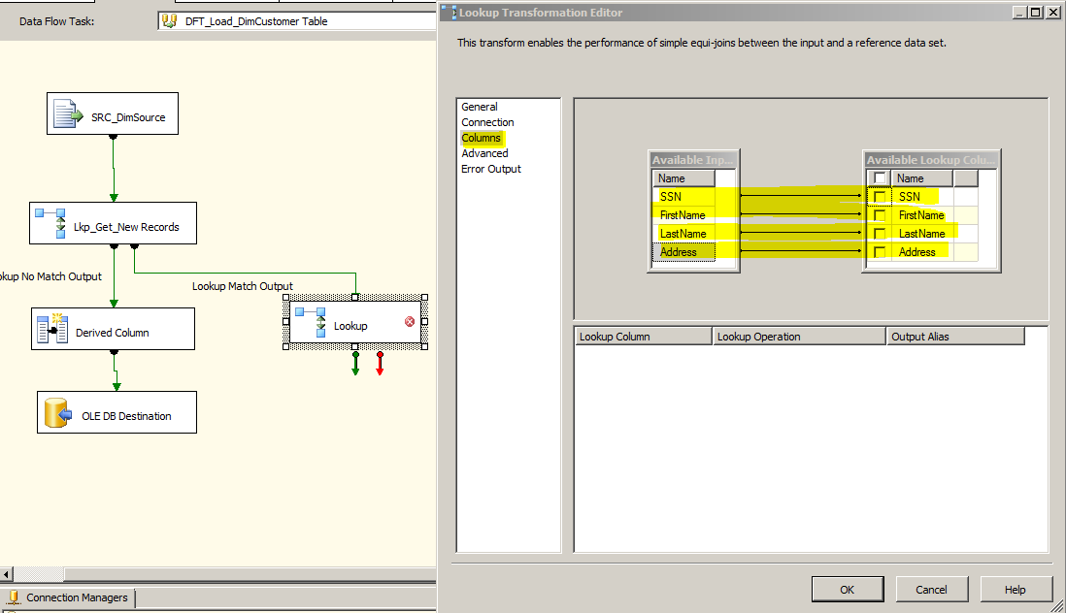Click the package icon beside DFT_Load_DimCustomer Table
Viewport: 1066px width, 613px height.
pos(171,20)
